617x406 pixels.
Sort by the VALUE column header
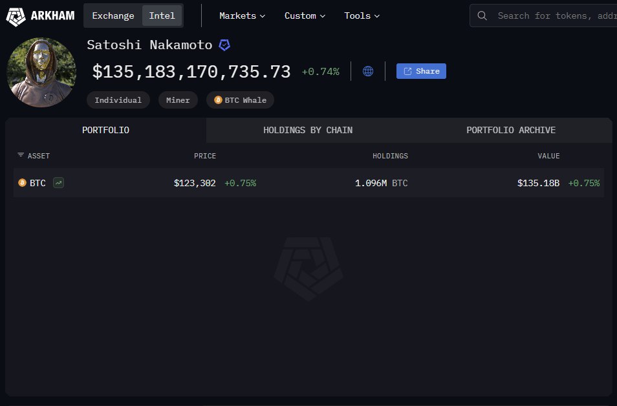pyautogui.click(x=548, y=156)
